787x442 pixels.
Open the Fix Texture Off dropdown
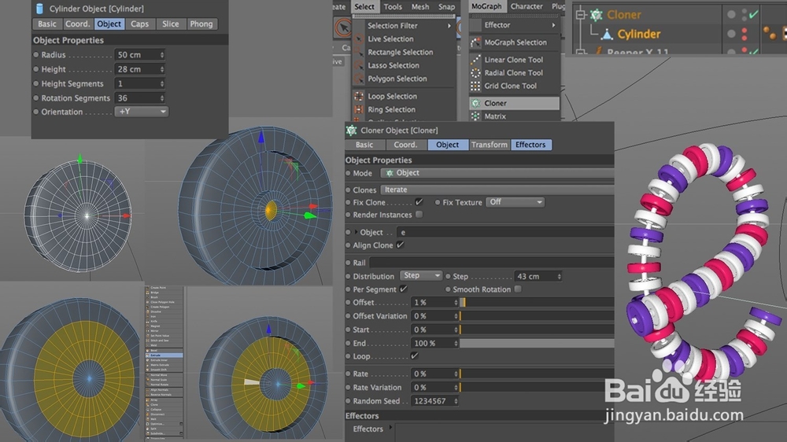(515, 202)
